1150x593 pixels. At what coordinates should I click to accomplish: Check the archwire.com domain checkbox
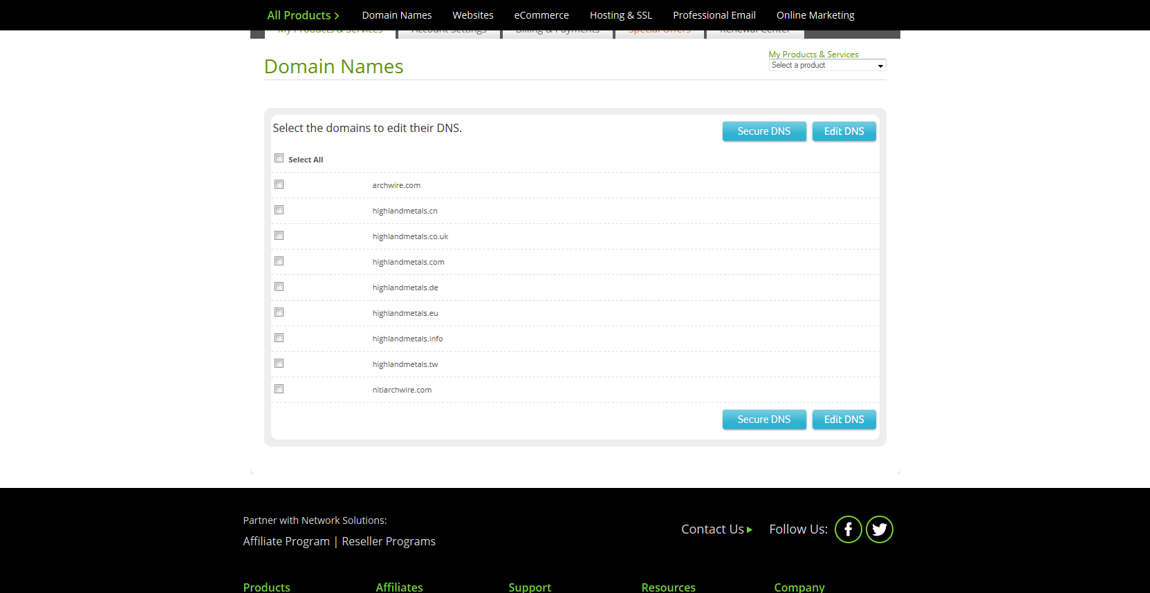click(x=279, y=185)
